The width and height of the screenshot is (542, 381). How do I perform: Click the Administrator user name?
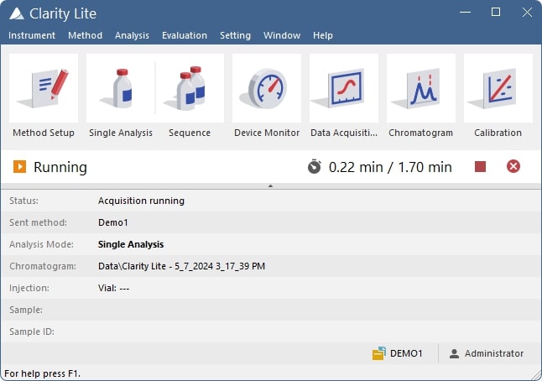494,353
